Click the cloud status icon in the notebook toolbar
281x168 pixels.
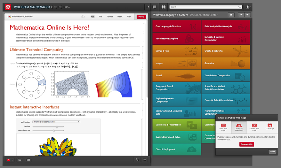pyautogui.click(x=83, y=17)
